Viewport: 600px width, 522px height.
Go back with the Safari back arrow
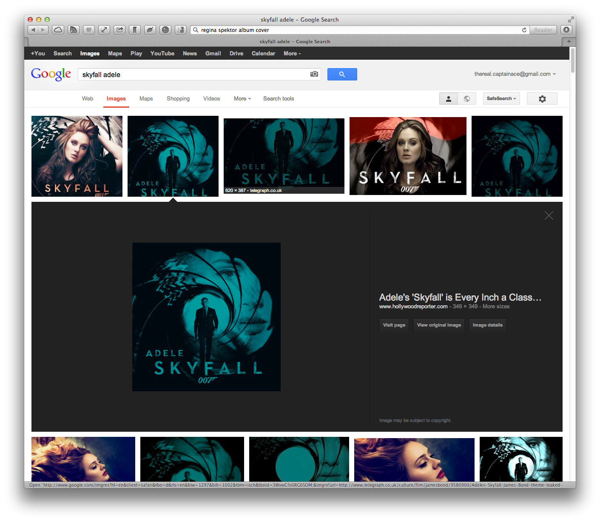pyautogui.click(x=33, y=30)
